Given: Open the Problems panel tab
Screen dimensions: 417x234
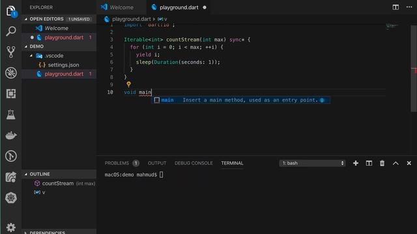Looking at the screenshot, I should (x=117, y=163).
